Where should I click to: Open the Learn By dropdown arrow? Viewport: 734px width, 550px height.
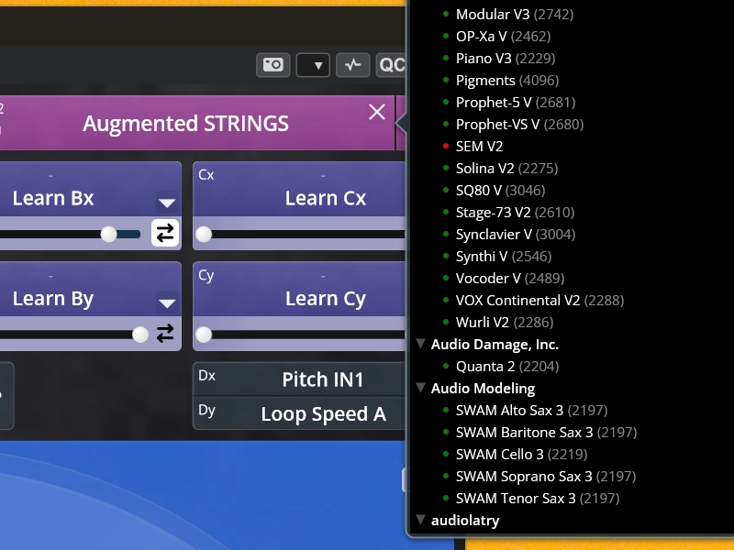pyautogui.click(x=167, y=302)
